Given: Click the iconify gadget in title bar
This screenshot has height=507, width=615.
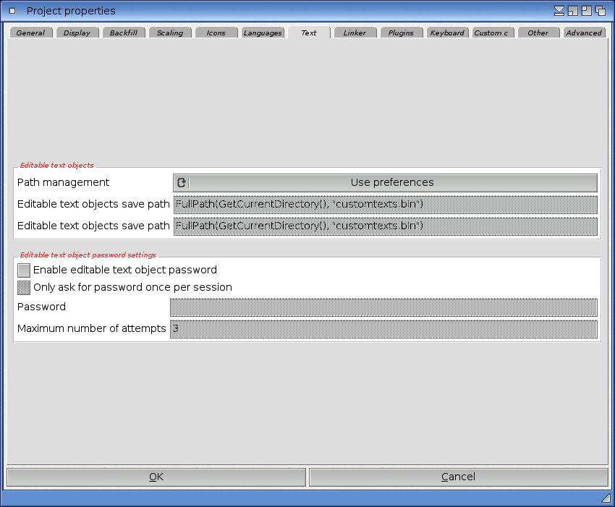Looking at the screenshot, I should pos(559,11).
